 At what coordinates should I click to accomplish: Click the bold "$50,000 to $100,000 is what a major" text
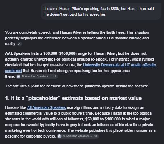tap(117, 119)
